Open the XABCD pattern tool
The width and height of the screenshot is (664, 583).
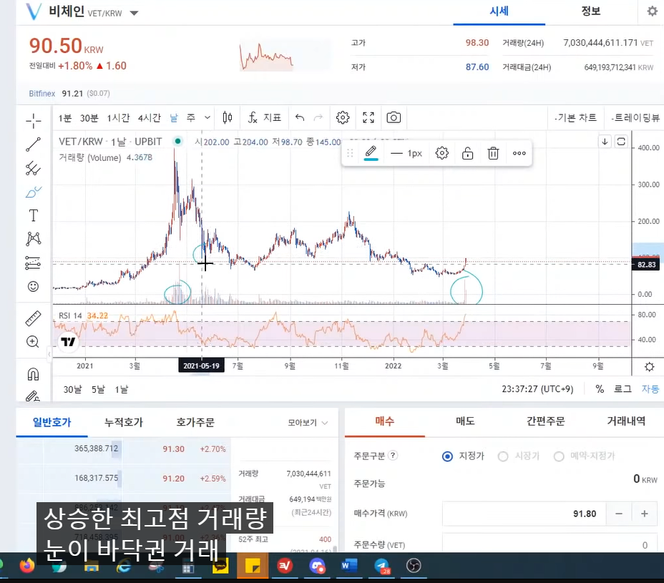tap(33, 239)
